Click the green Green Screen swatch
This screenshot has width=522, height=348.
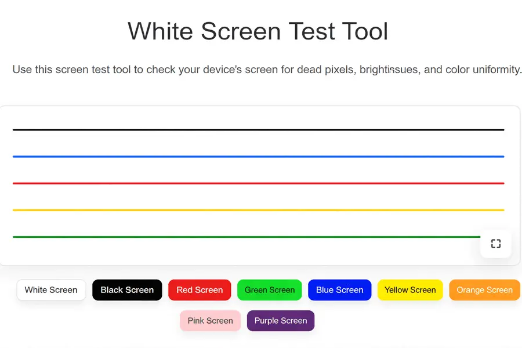click(269, 290)
